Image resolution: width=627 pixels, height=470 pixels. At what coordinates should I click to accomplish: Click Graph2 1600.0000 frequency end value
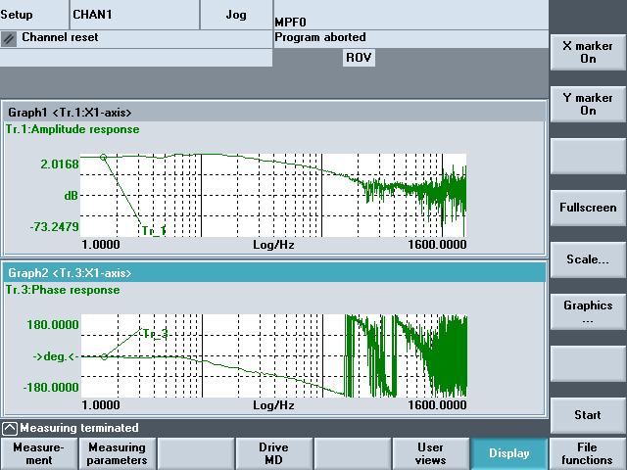coord(437,405)
